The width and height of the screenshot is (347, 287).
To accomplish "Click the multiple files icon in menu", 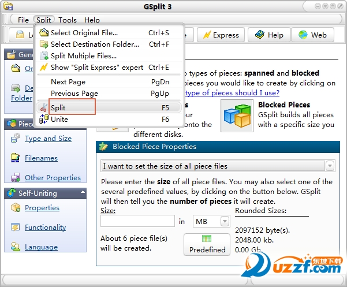I will click(44, 55).
